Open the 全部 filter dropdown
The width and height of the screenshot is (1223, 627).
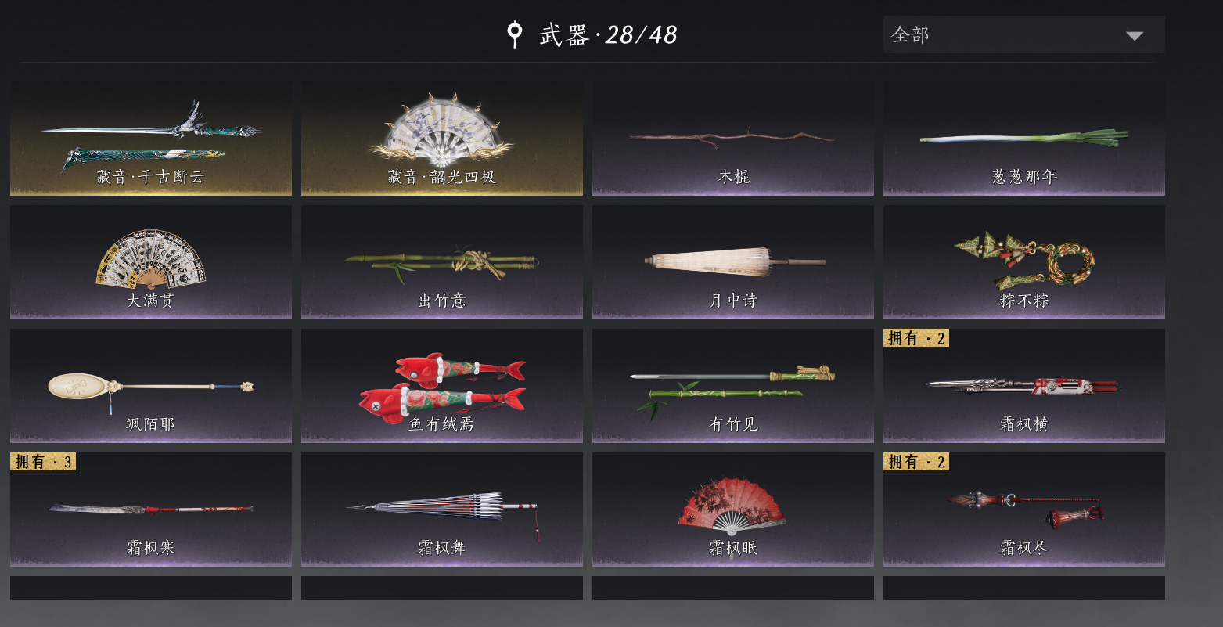point(1024,34)
